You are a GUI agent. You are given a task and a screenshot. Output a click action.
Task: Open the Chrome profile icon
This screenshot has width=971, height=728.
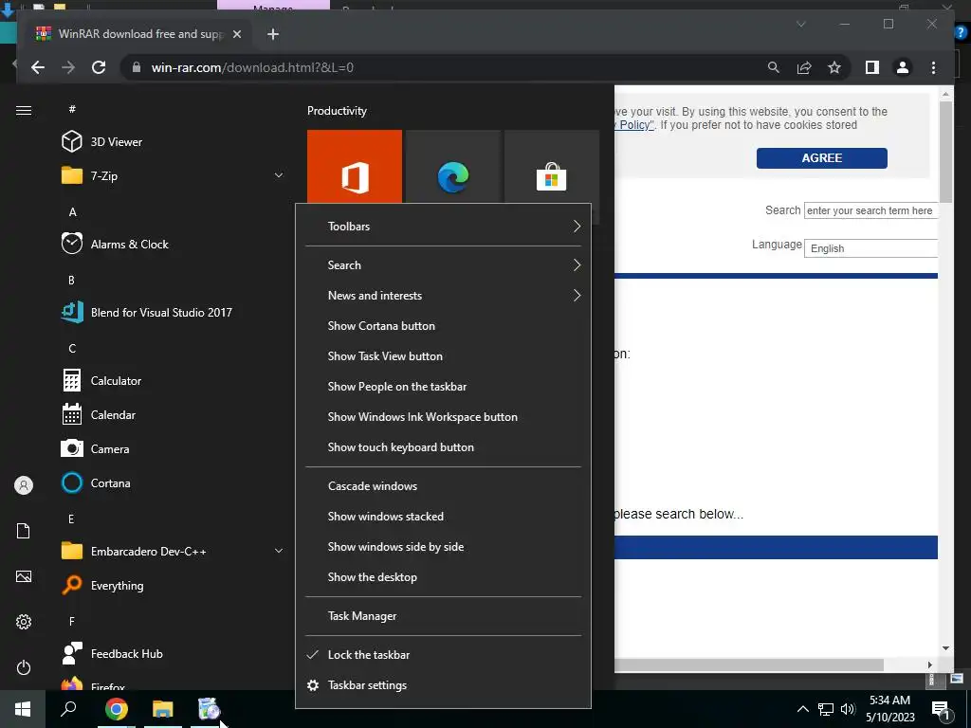click(x=903, y=67)
